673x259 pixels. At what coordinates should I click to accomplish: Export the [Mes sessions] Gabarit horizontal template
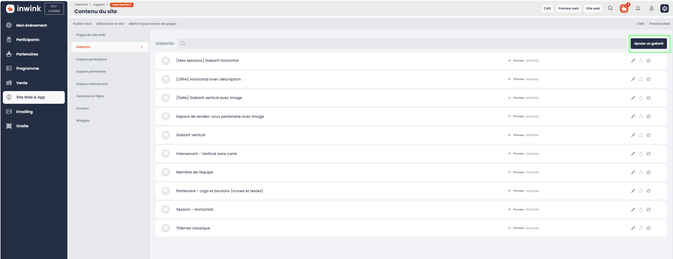641,60
